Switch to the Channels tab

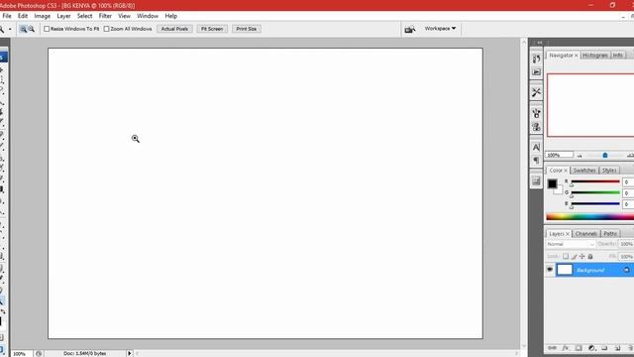585,234
